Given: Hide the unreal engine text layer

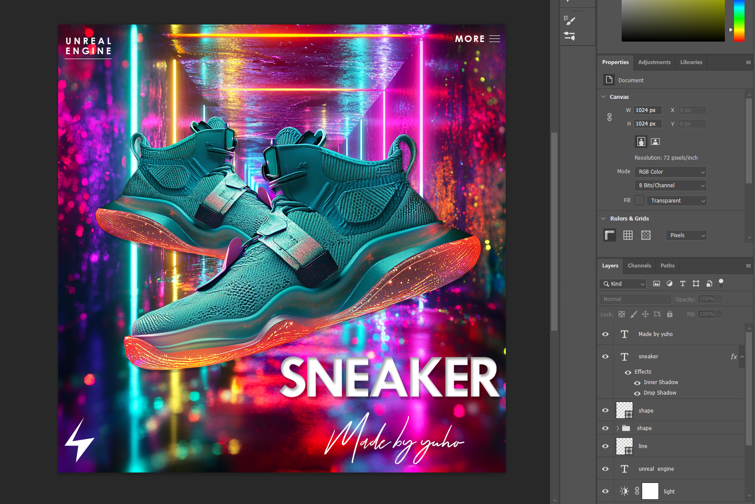Looking at the screenshot, I should tap(605, 469).
